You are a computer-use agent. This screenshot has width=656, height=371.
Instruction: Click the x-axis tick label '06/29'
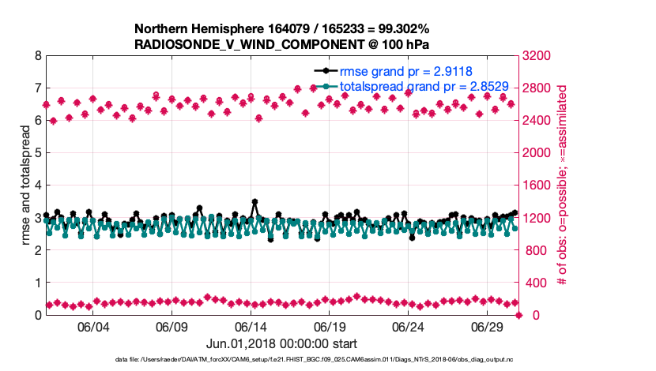pos(487,327)
